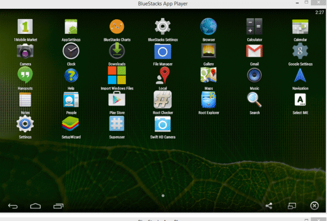Open Import Windows Files
This screenshot has height=221, width=327.
coord(117,75)
